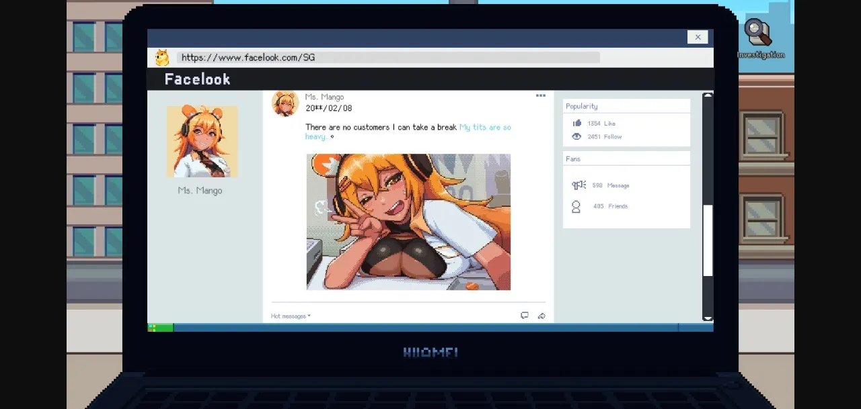View the post image of Ms. Mango
This screenshot has height=409, width=861.
(408, 222)
